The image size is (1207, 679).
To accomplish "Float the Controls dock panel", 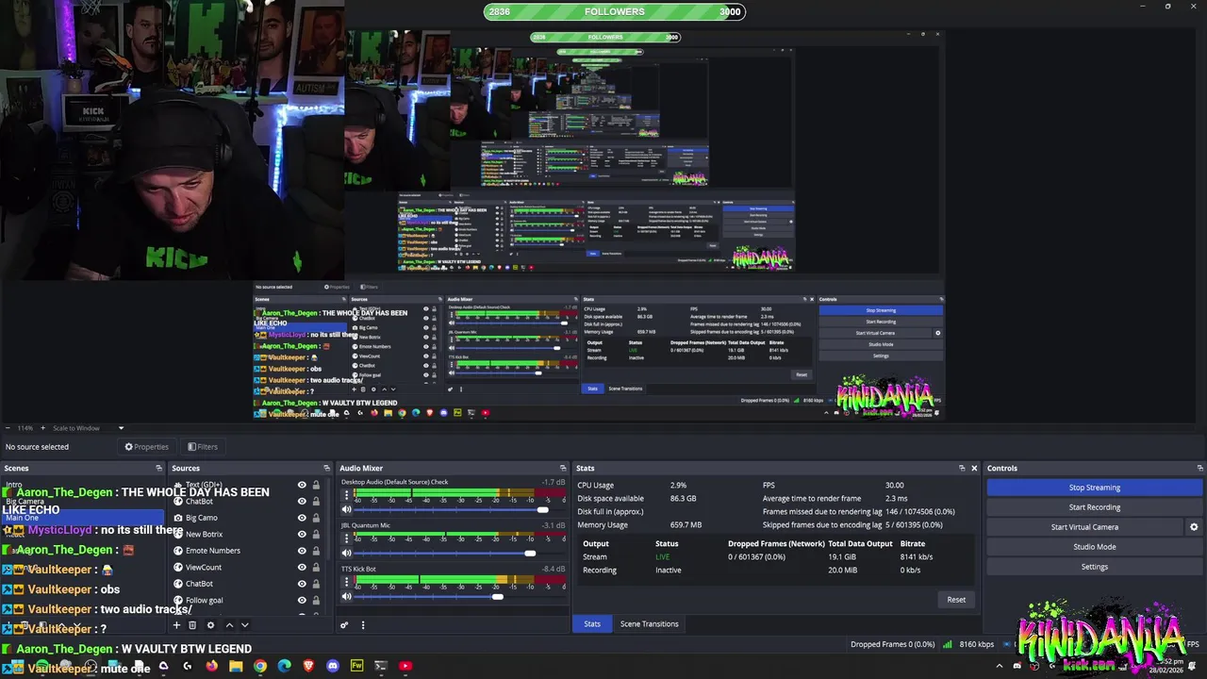I will tap(1199, 468).
